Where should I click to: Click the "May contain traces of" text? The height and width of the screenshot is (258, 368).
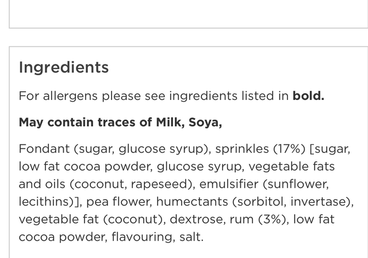click(x=86, y=122)
